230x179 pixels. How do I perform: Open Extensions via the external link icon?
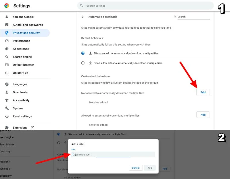pos(32,127)
